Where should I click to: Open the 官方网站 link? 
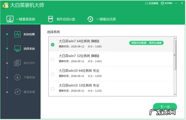(167, 3)
